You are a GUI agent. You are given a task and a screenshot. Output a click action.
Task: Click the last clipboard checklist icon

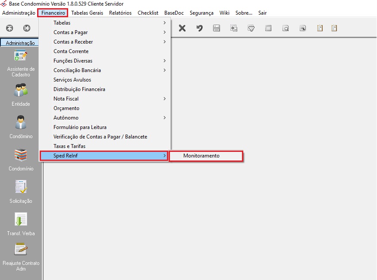(334, 28)
